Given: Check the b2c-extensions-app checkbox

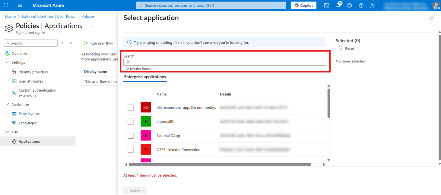Looking at the screenshot, I should click(131, 107).
